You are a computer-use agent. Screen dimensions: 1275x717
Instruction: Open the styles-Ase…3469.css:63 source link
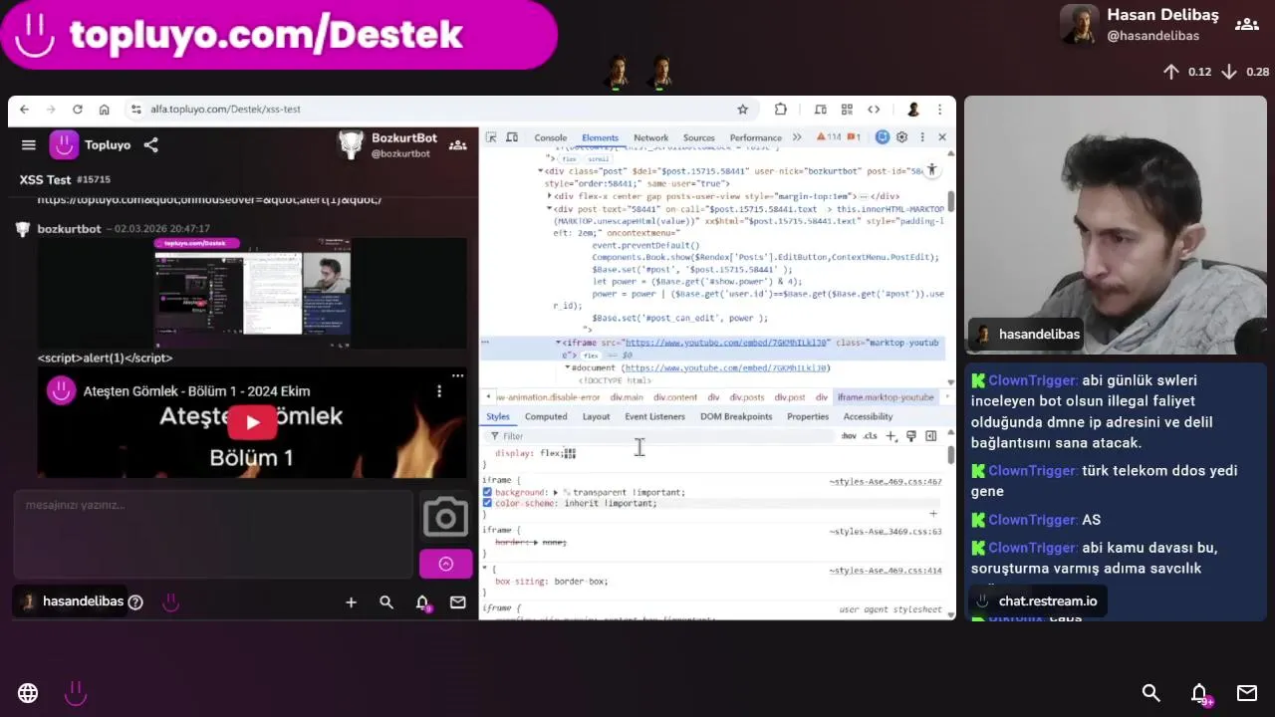tap(886, 532)
